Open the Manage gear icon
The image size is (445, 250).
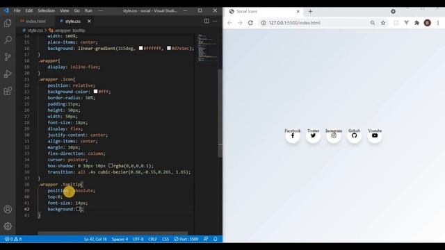click(8, 226)
